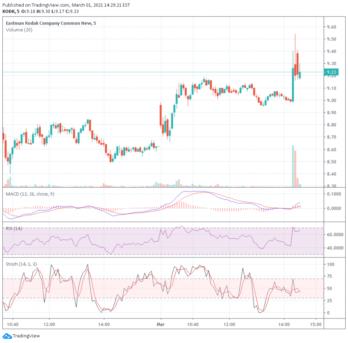Click the Stoch (14, 1, 3) label
The image size is (348, 343).
click(x=21, y=264)
